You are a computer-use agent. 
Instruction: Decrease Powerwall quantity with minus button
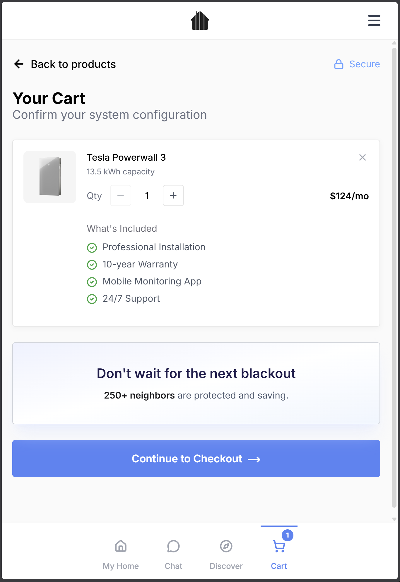coord(121,195)
